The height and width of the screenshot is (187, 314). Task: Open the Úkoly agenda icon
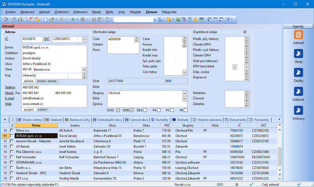[298, 54]
